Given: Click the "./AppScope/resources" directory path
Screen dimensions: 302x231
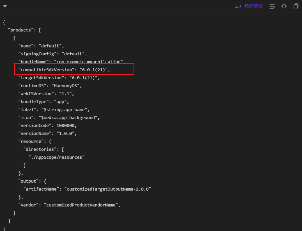Looking at the screenshot, I should click(x=56, y=157).
